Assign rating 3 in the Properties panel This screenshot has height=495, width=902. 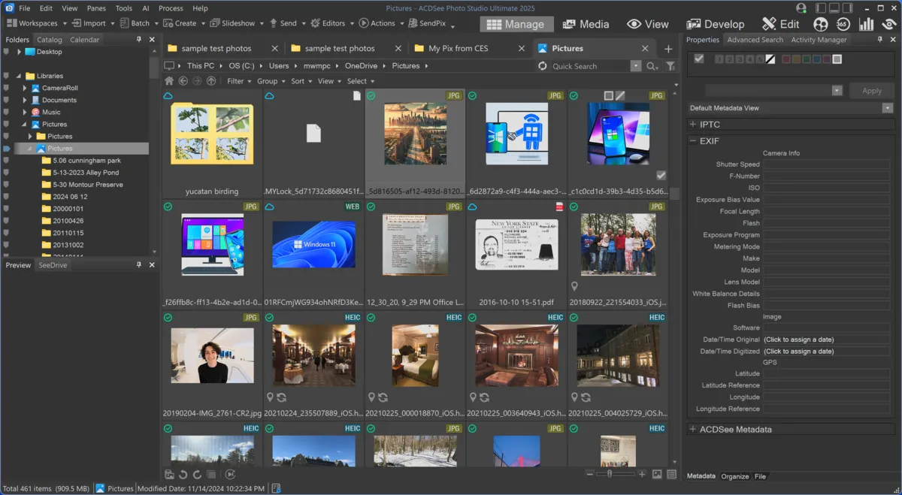click(739, 59)
